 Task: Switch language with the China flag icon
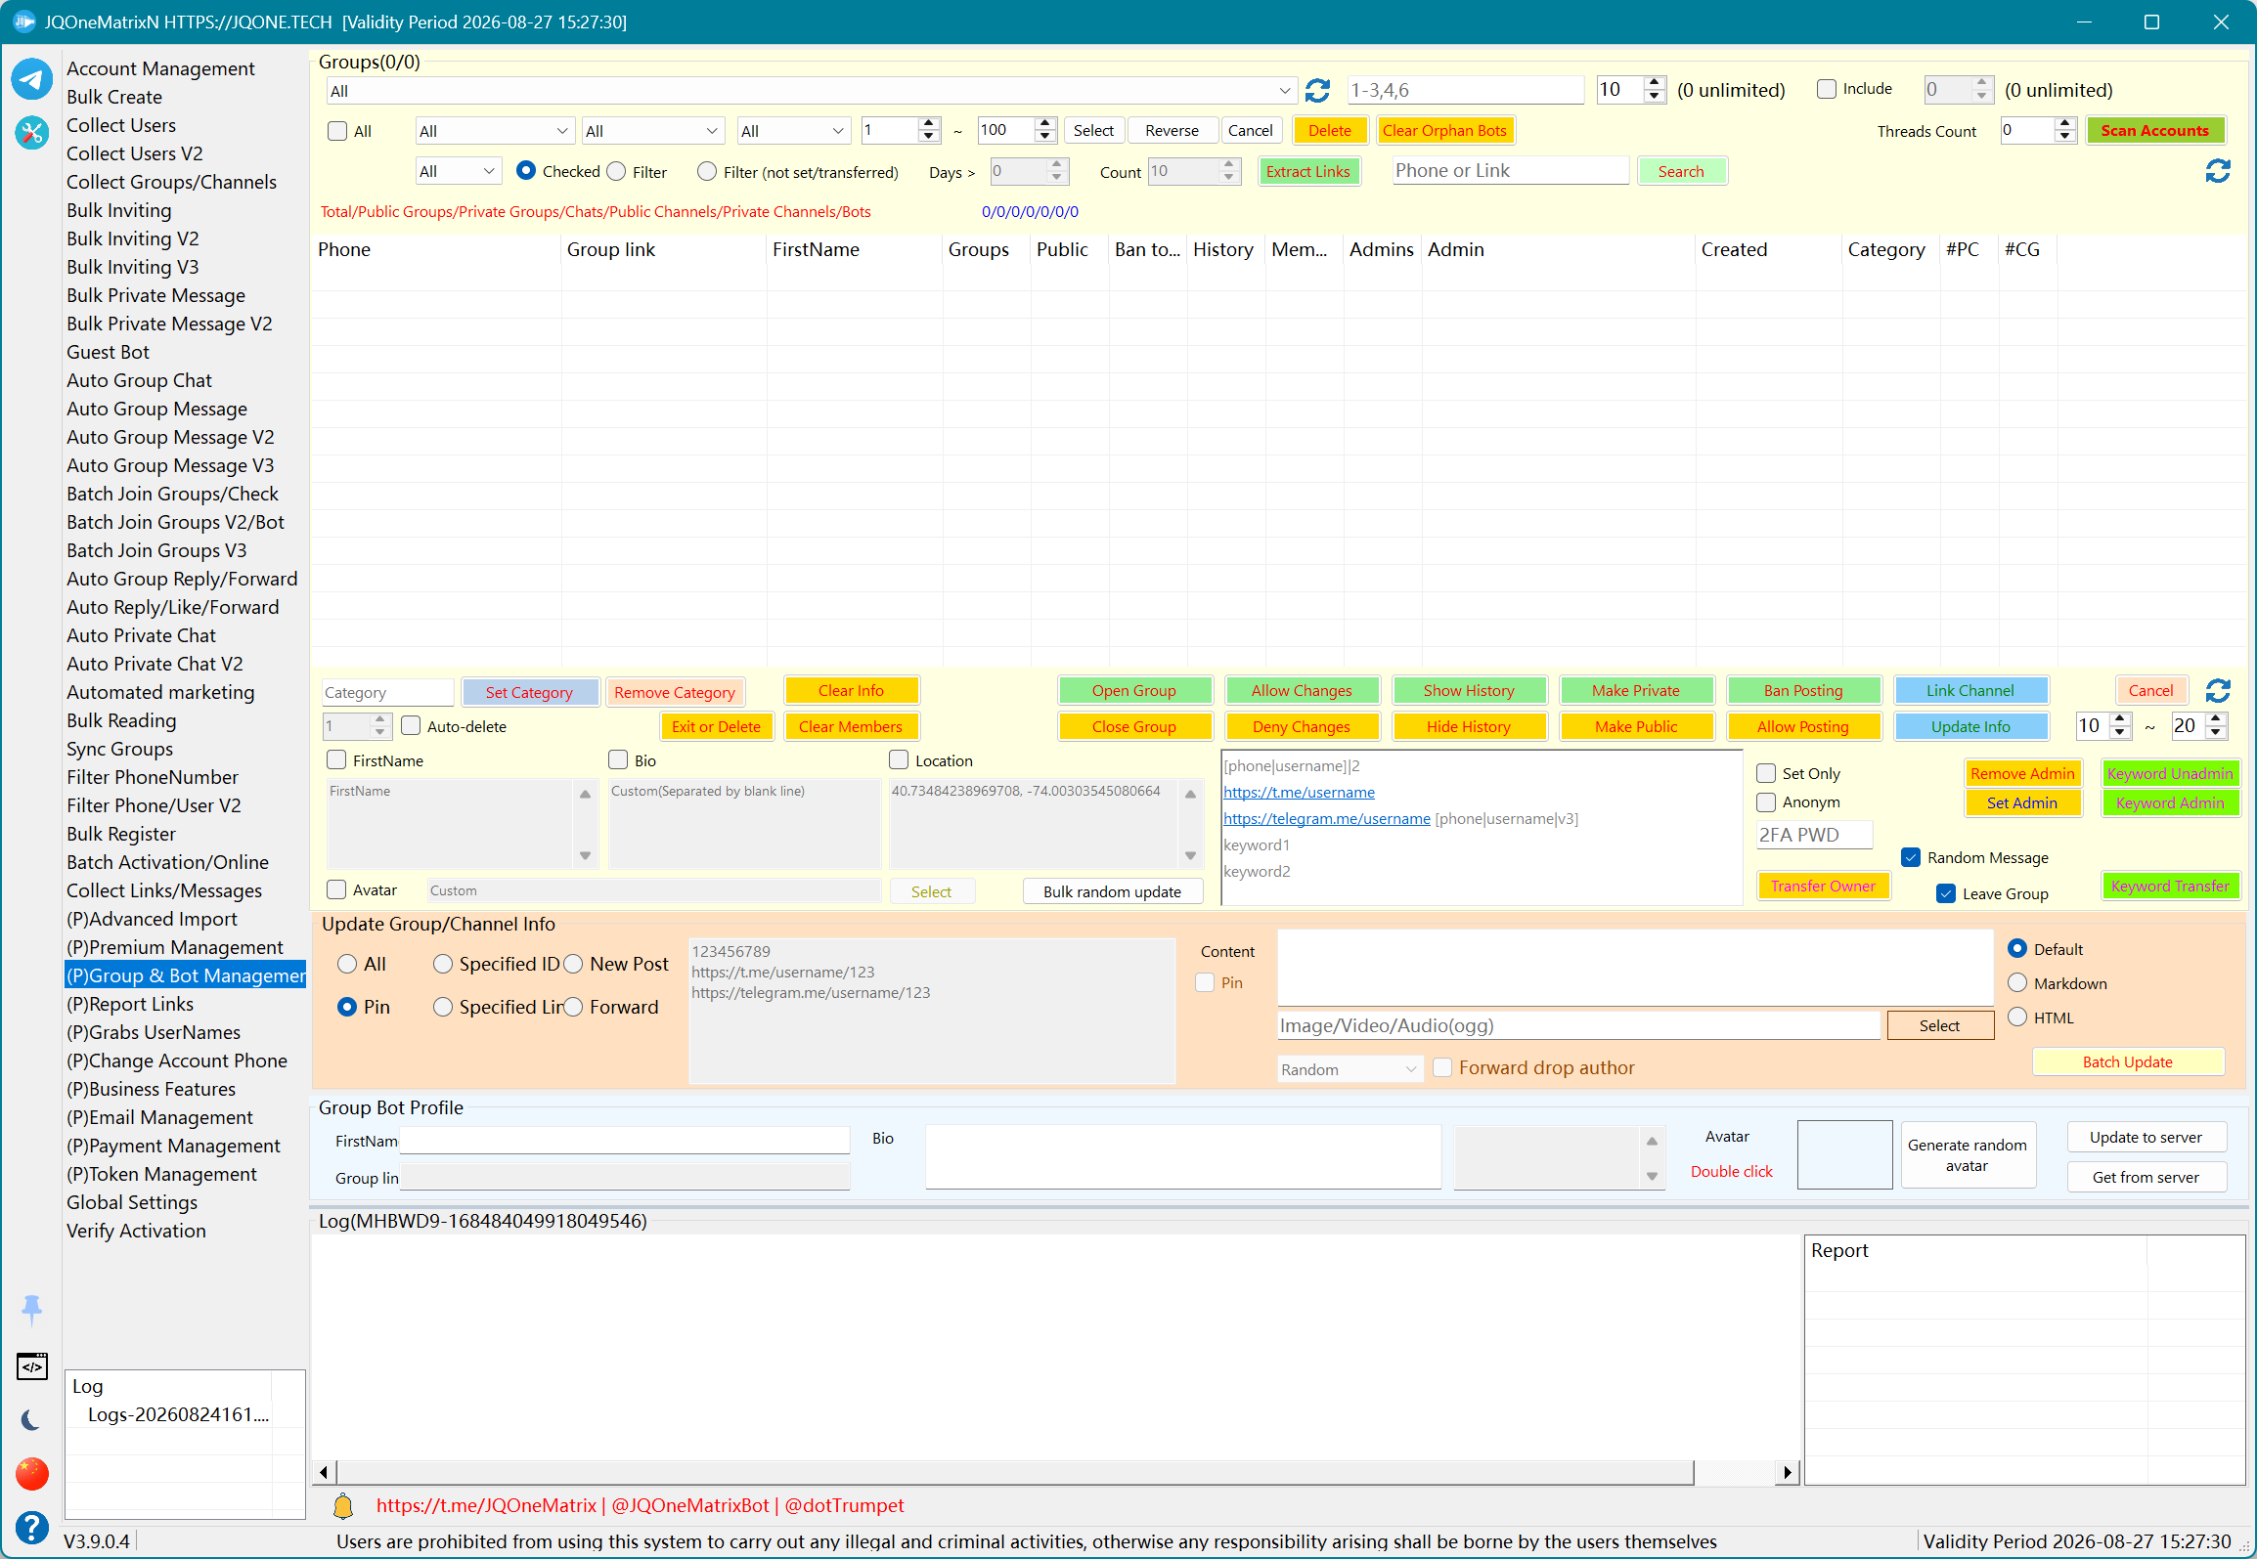coord(31,1473)
